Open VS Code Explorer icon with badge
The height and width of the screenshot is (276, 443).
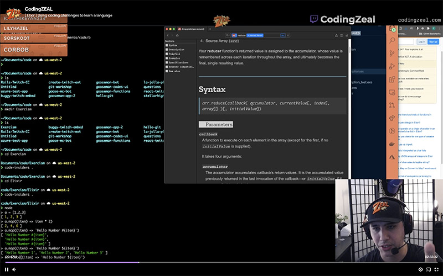pos(392,29)
